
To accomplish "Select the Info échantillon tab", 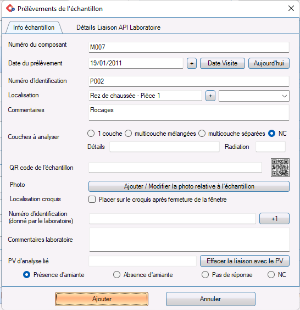I will 34,27.
